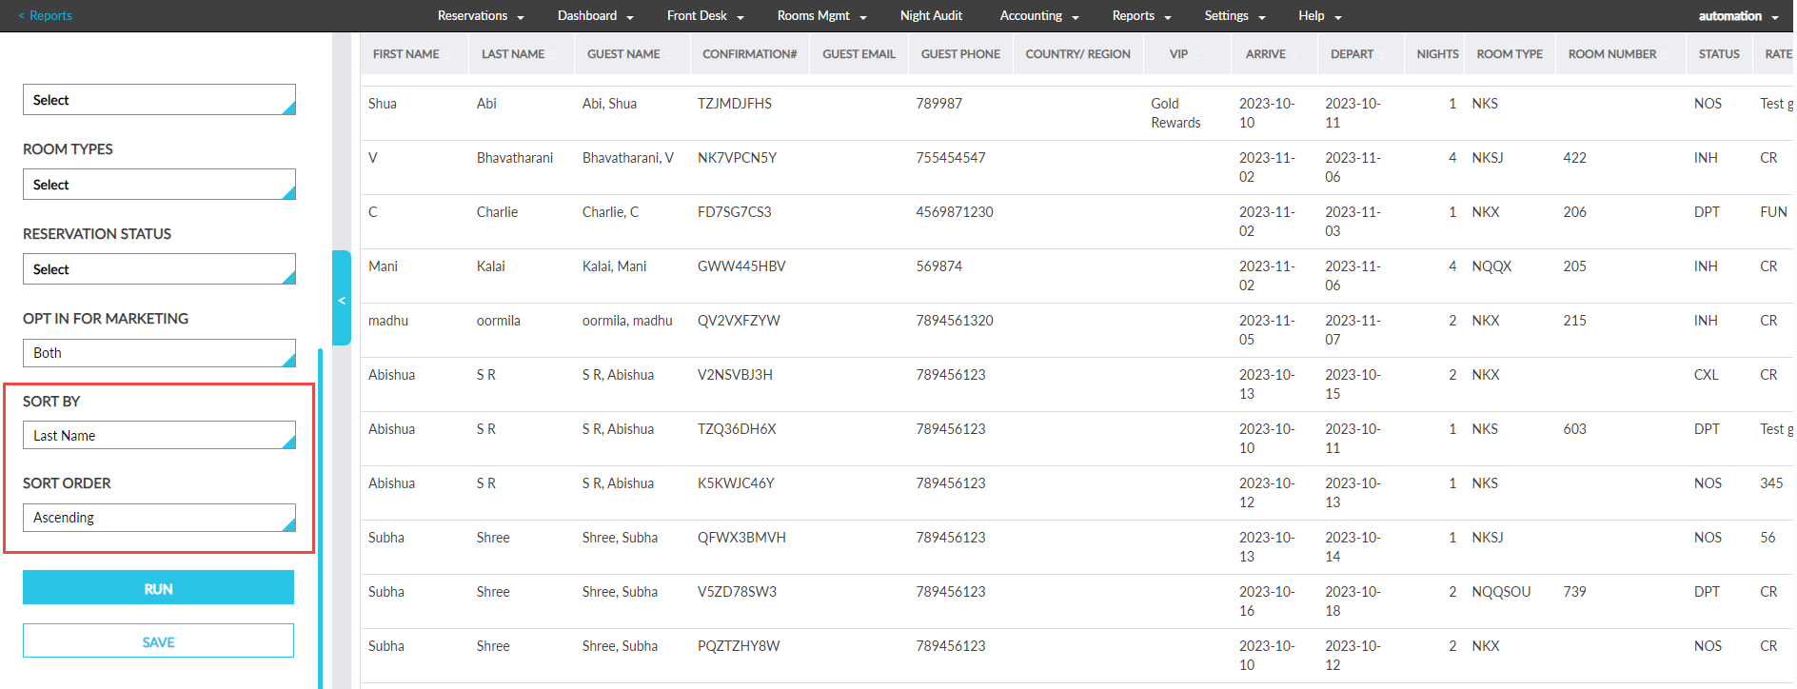
Task: Open the Reservations menu
Action: (x=481, y=15)
